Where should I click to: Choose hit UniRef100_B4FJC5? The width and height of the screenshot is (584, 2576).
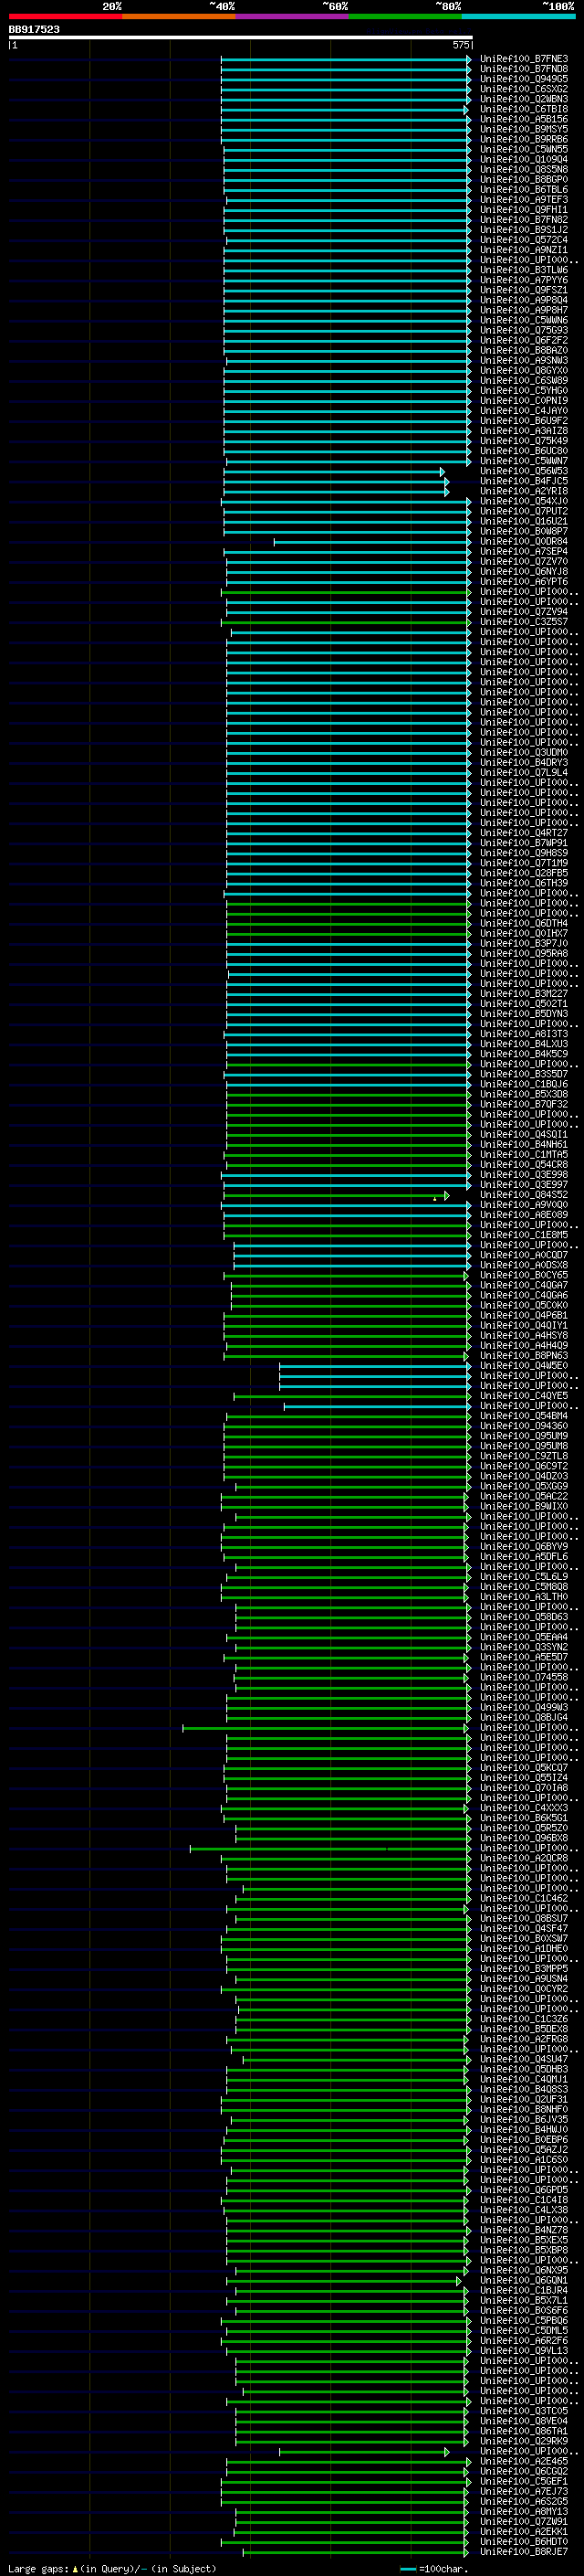click(523, 482)
